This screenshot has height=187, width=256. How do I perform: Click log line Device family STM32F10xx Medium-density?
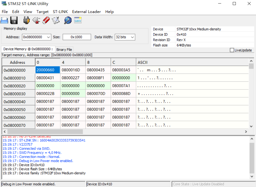tap(44, 173)
